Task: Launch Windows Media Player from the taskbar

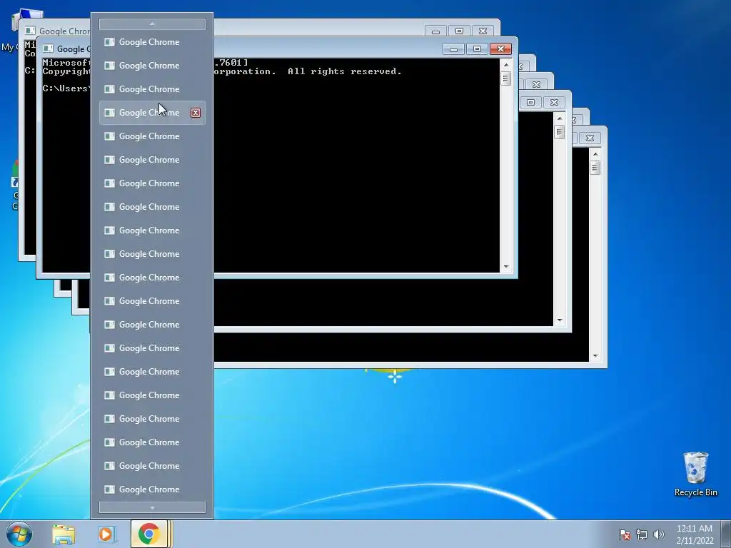Action: click(106, 534)
